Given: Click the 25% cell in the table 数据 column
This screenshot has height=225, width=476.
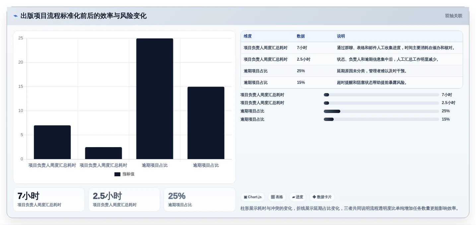Looking at the screenshot, I should 301,71.
